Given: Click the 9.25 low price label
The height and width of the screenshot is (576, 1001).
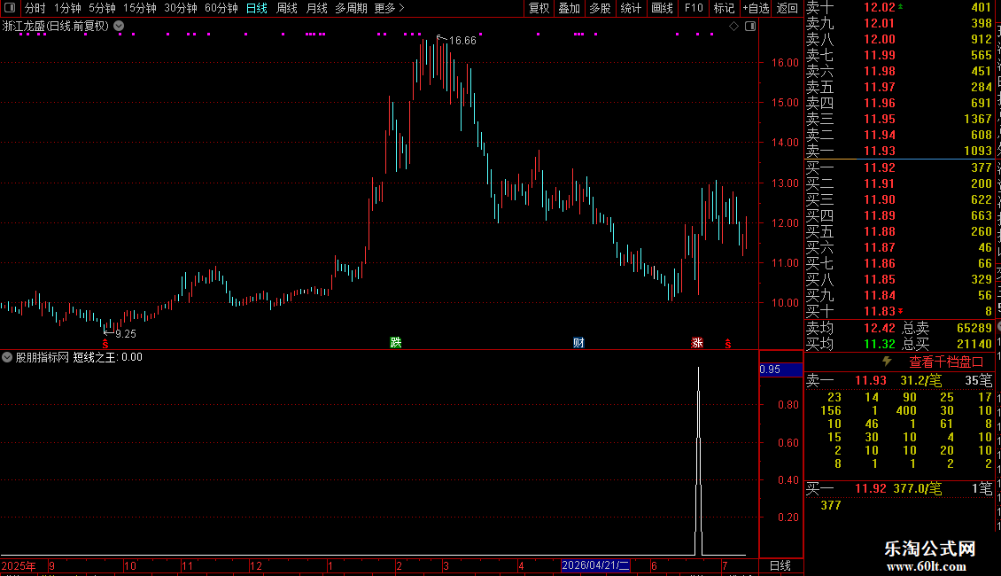Looking at the screenshot, I should 126,333.
